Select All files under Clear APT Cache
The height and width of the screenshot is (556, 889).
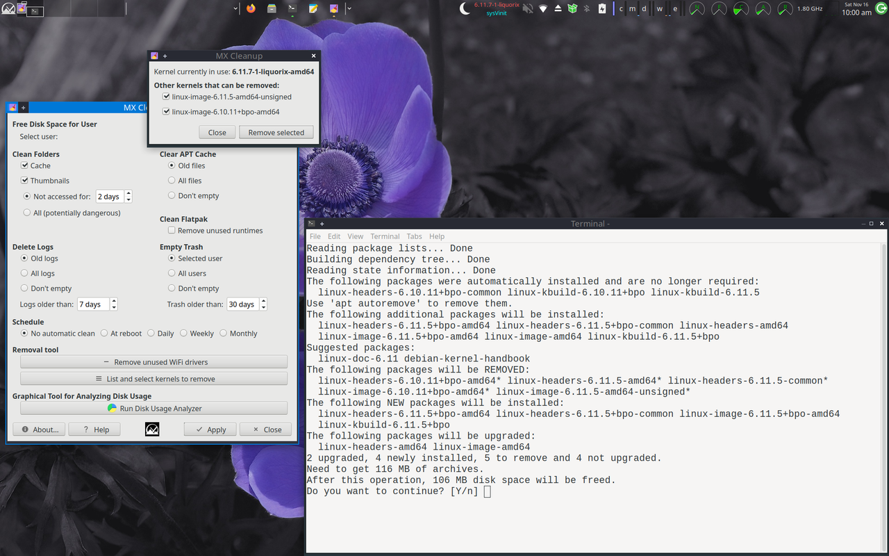170,180
